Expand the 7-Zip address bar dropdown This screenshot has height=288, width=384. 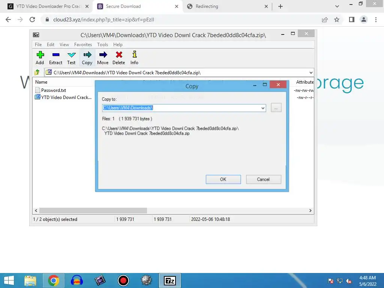311,72
